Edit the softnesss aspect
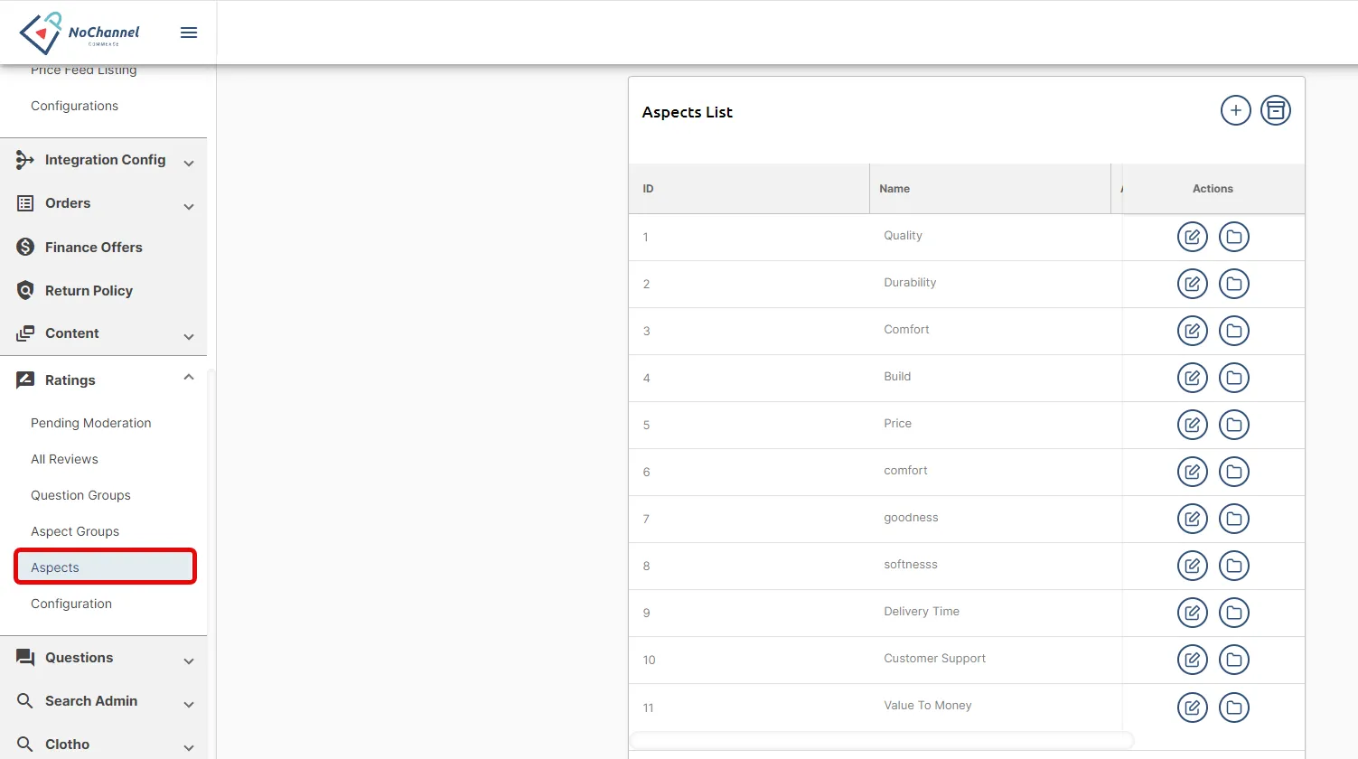The height and width of the screenshot is (759, 1358). coord(1192,566)
